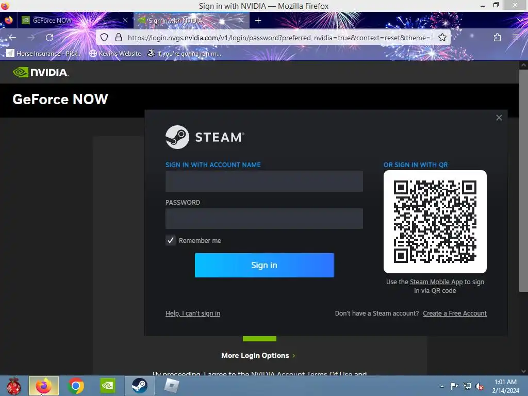Bookmark this page with the star icon
Screen dimensions: 528x396
click(442, 37)
